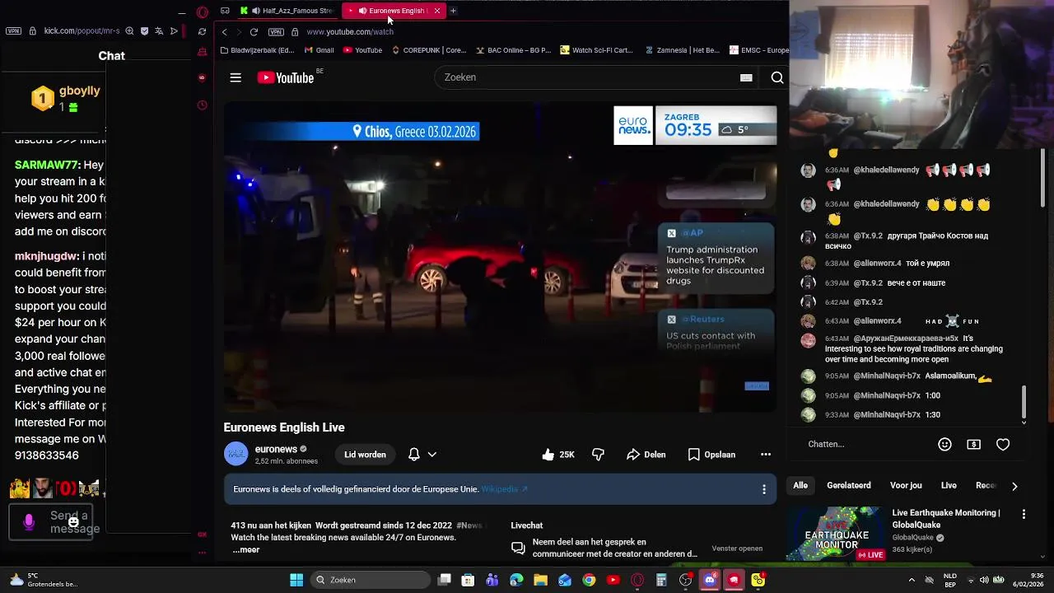Zoom icon in Kick window address bar
Viewport: 1054px width, 593px height.
coord(129,30)
